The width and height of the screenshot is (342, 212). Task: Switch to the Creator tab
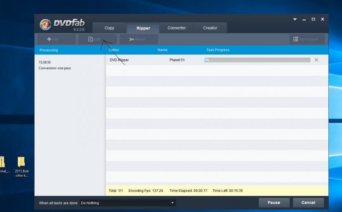coord(210,28)
